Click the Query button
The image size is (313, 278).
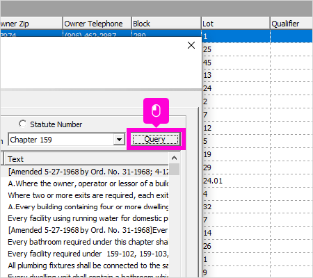[155, 139]
